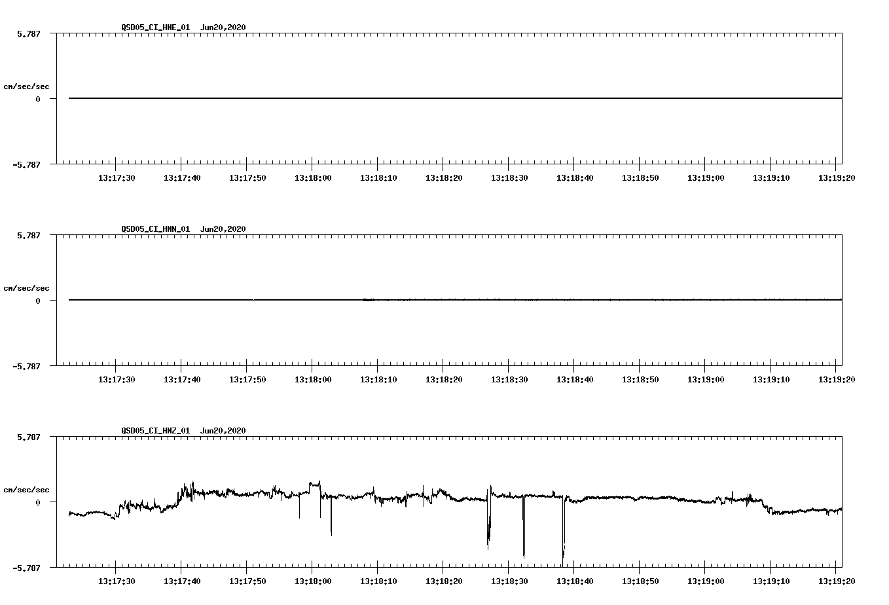Click the 5.787 upper limit on the HNE axis
Viewport: 889px width, 605px height.
point(29,33)
